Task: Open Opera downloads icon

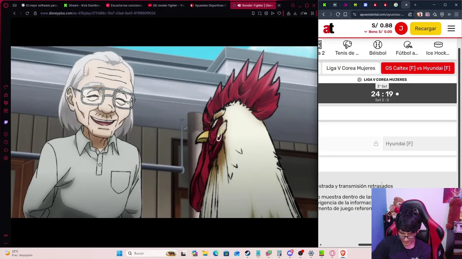Action: coord(295,13)
